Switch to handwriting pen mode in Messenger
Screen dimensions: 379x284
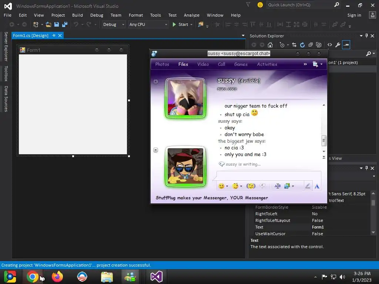pyautogui.click(x=308, y=186)
